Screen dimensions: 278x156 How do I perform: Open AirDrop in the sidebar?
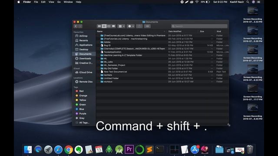(83, 36)
